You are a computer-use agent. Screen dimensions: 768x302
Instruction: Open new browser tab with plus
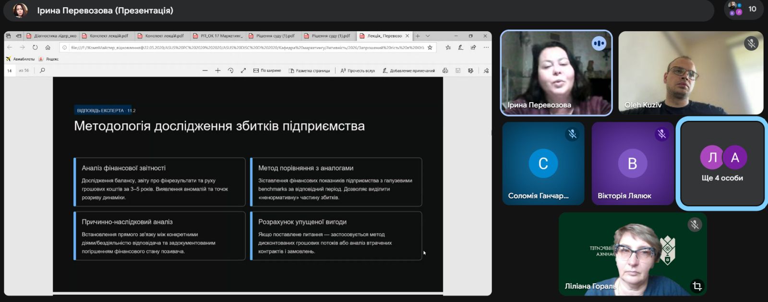[418, 36]
